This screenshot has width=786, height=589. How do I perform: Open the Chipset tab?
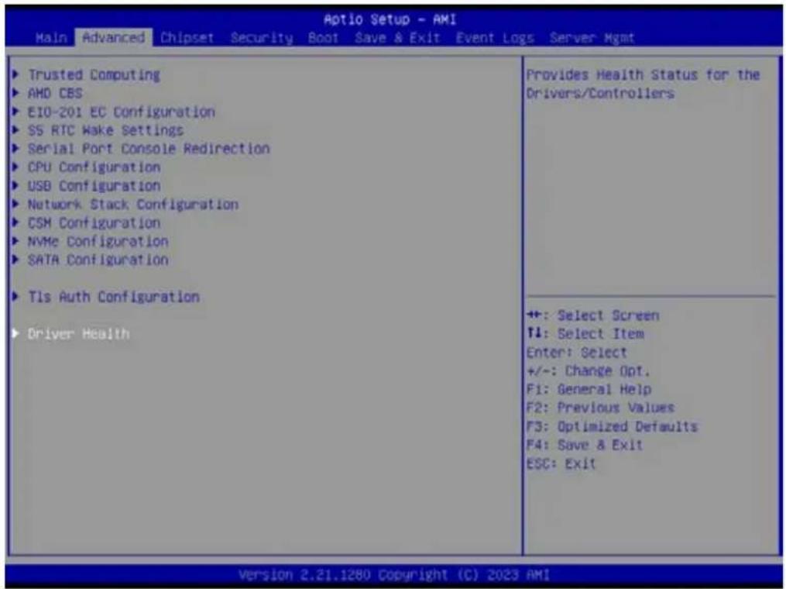tap(187, 38)
